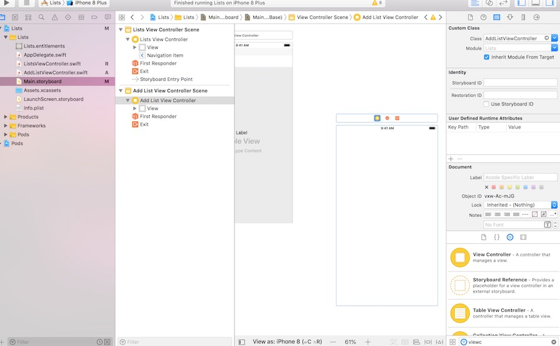
Task: Toggle the document outline sidebar
Action: [x=242, y=342]
